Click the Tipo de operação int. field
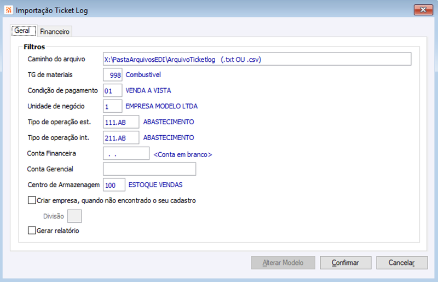 (121, 137)
